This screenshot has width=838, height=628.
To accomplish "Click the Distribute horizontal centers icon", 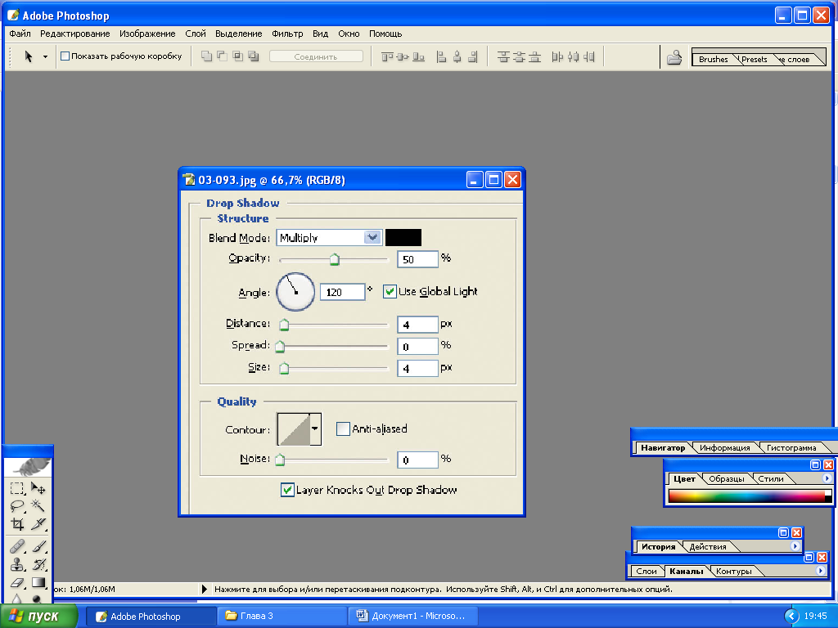I will pyautogui.click(x=574, y=56).
